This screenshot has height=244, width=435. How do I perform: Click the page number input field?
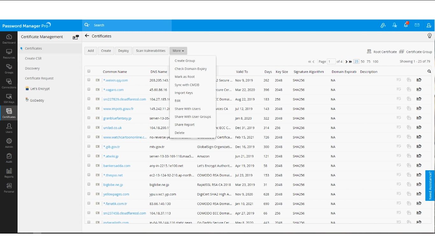point(331,62)
